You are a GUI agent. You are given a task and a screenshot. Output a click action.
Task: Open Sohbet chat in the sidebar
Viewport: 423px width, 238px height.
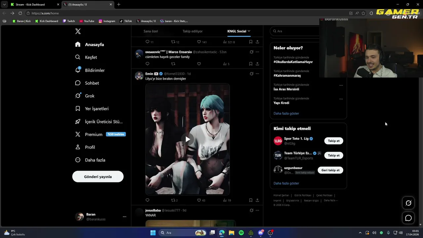click(x=87, y=83)
